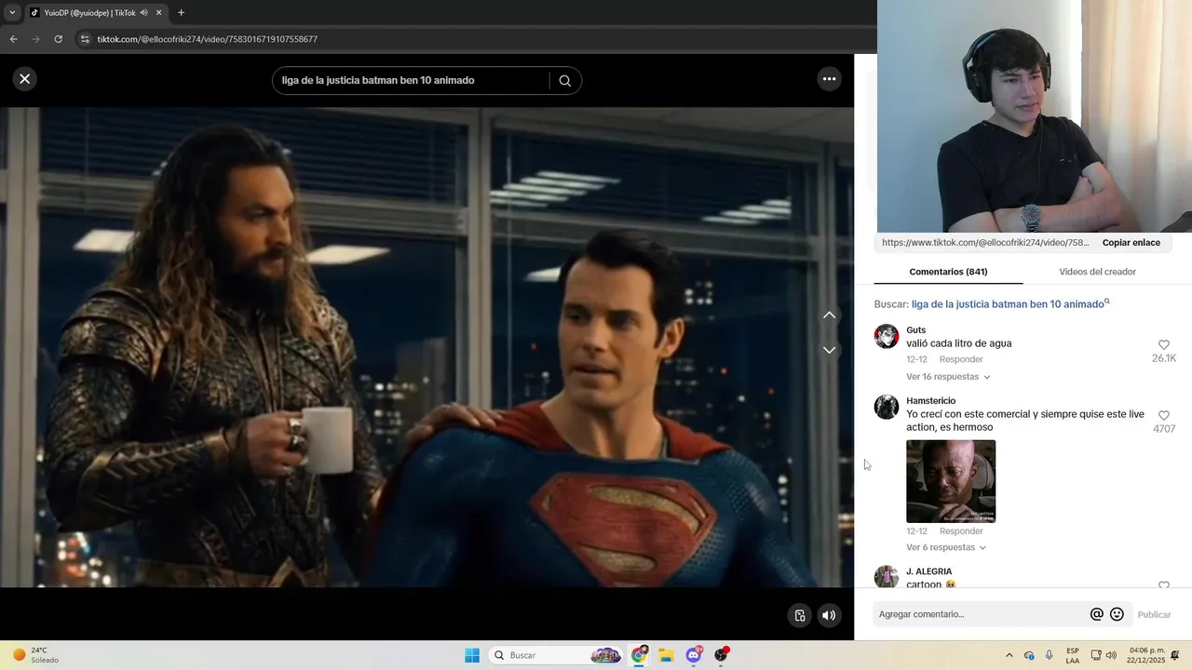Reply to Guts's comment via Responder
The image size is (1192, 670).
pyautogui.click(x=961, y=359)
